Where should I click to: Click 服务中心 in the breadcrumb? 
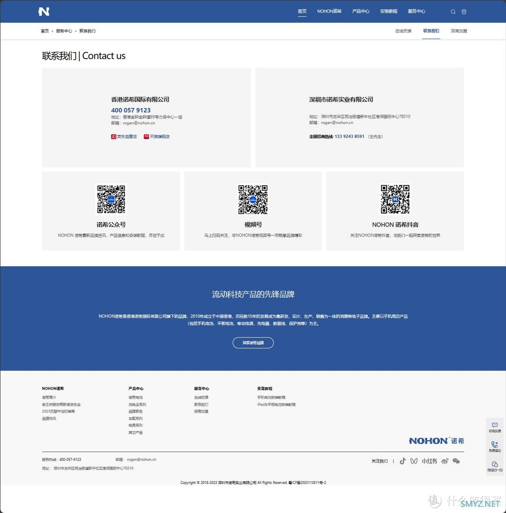[64, 31]
